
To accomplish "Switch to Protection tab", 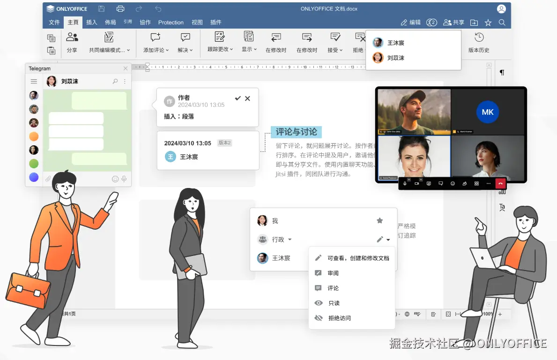I will (171, 22).
